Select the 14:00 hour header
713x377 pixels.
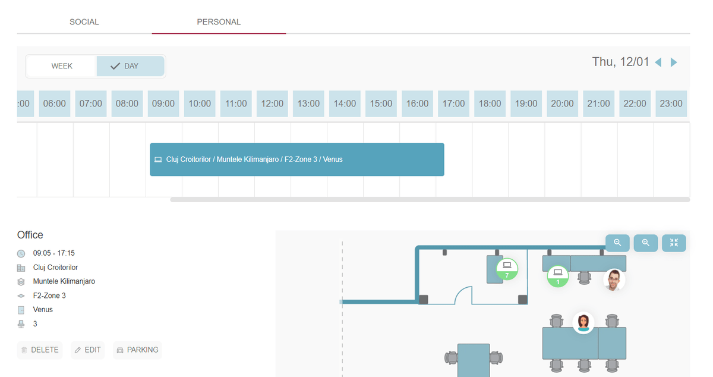tap(345, 103)
